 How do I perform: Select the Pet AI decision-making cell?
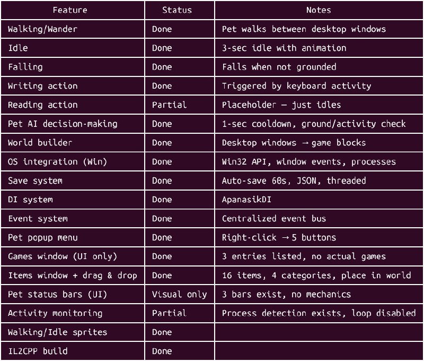[63, 124]
